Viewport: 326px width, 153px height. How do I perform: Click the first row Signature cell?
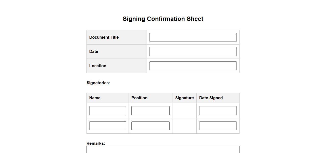click(184, 111)
